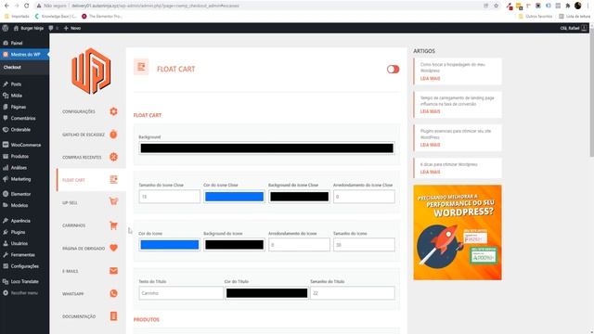Open Knowledge Base bookmark
Viewport: 594px width, 334px height.
[56, 17]
